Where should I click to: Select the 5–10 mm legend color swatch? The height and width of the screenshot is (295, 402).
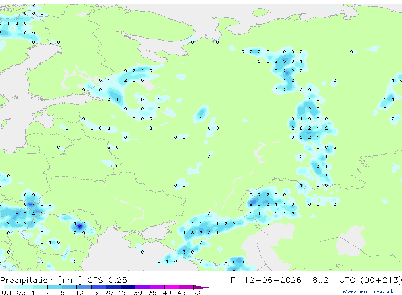69,287
